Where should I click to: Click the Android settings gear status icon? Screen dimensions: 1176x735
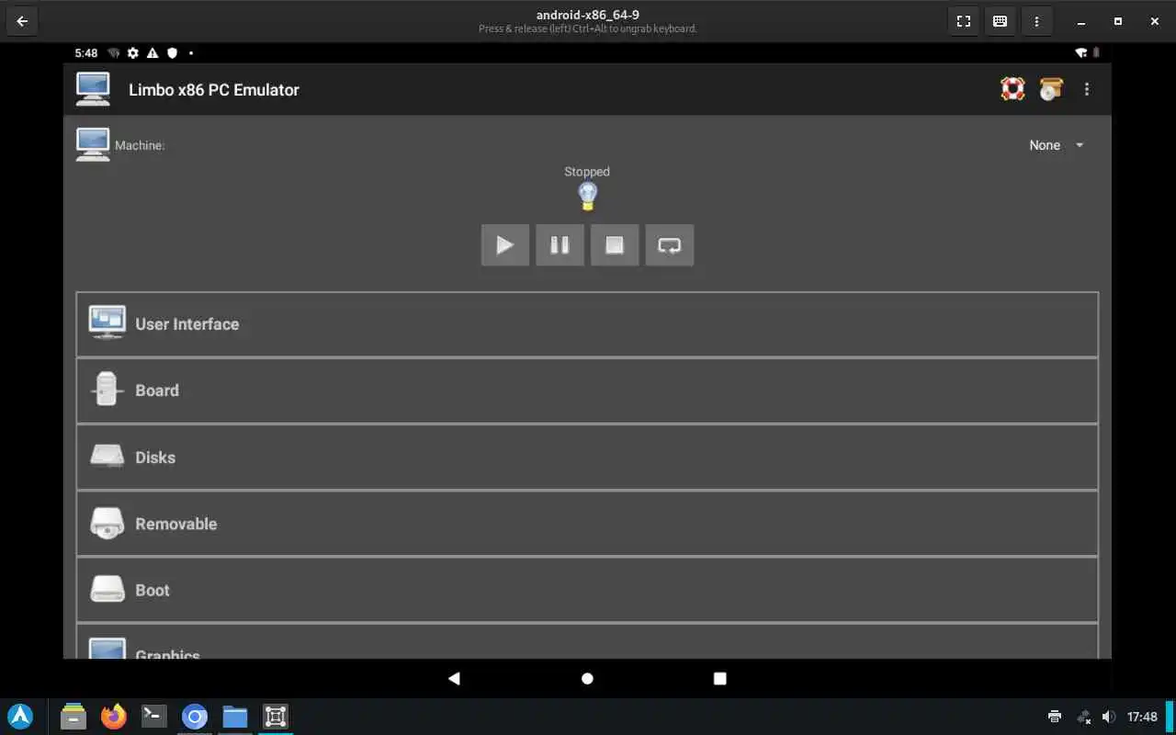[x=133, y=53]
